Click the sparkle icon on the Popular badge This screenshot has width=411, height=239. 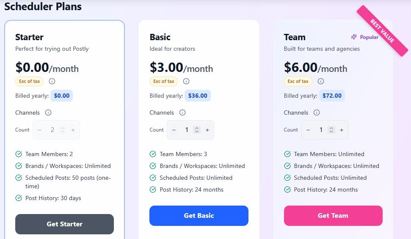coord(354,37)
